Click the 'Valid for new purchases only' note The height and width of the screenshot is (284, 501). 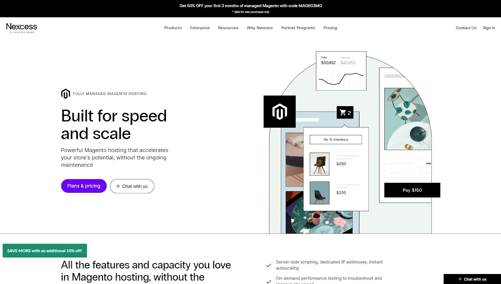click(250, 12)
